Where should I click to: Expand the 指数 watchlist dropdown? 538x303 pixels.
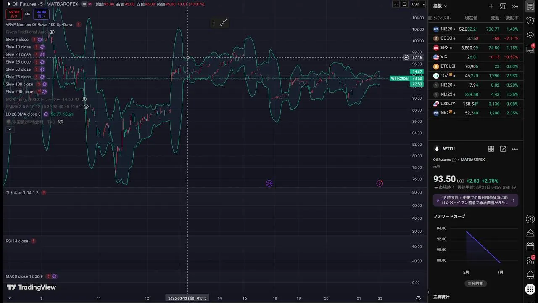tap(440, 6)
